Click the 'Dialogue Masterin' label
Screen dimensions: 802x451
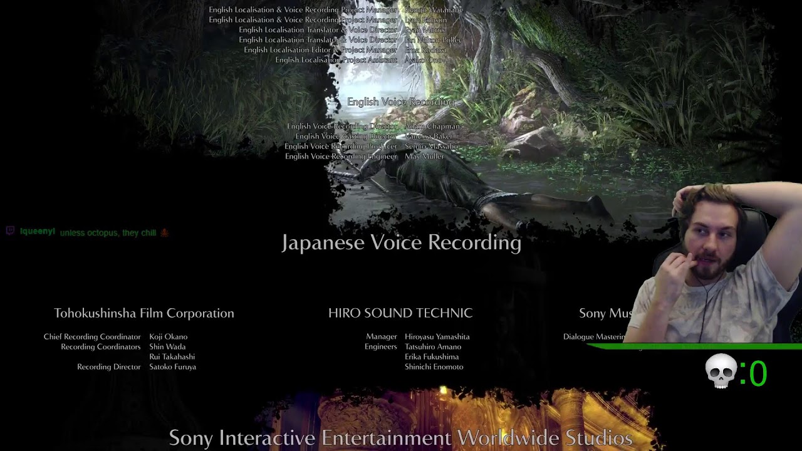coord(595,337)
